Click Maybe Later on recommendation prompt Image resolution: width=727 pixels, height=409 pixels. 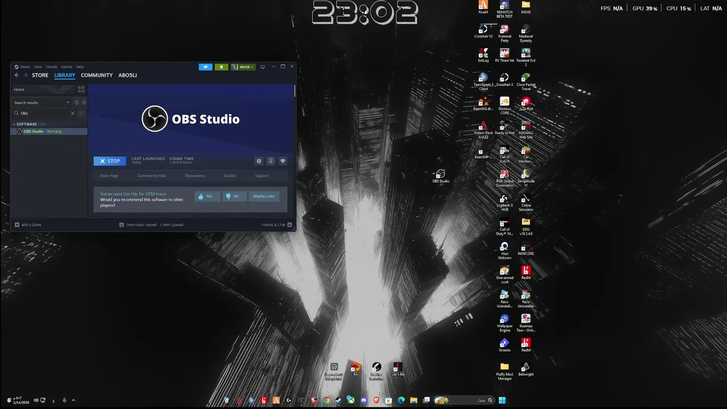[264, 196]
